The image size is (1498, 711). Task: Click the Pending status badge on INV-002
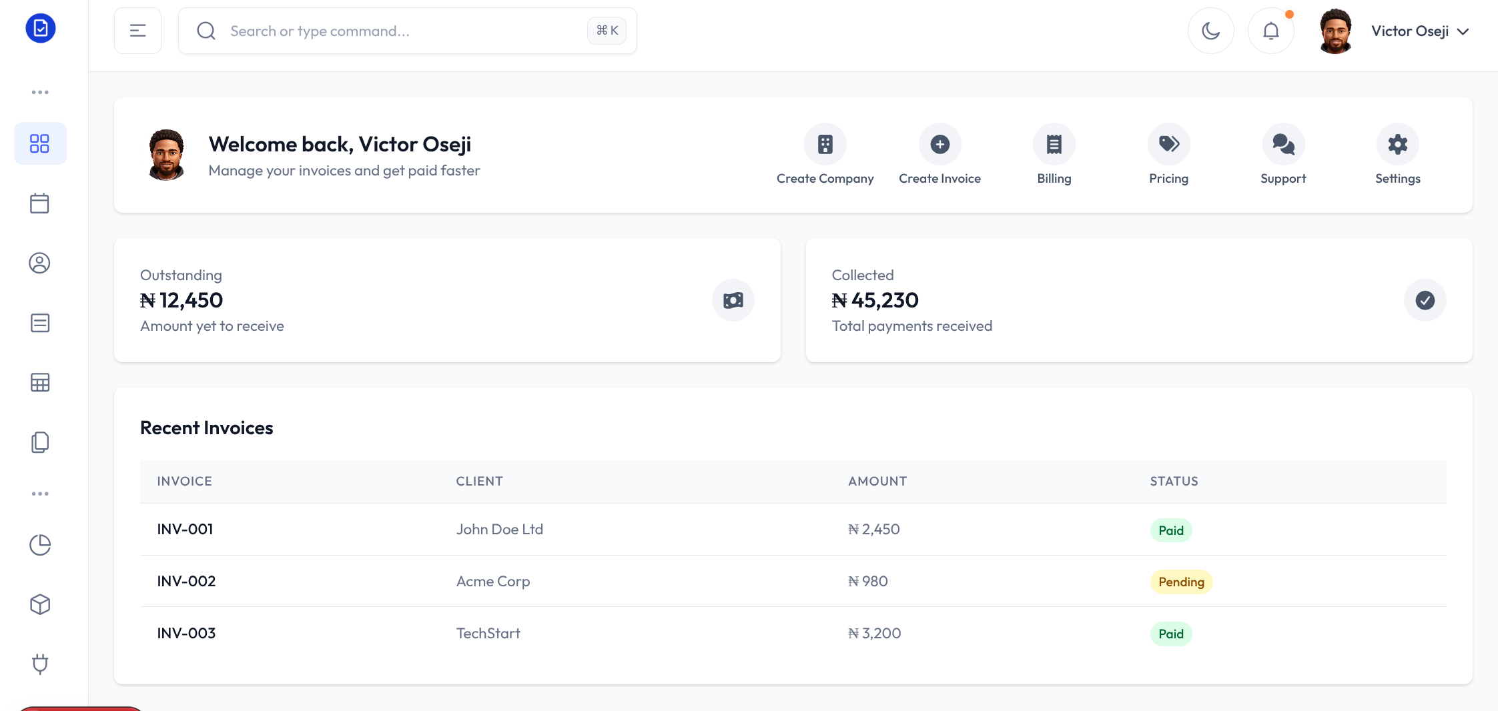point(1180,582)
